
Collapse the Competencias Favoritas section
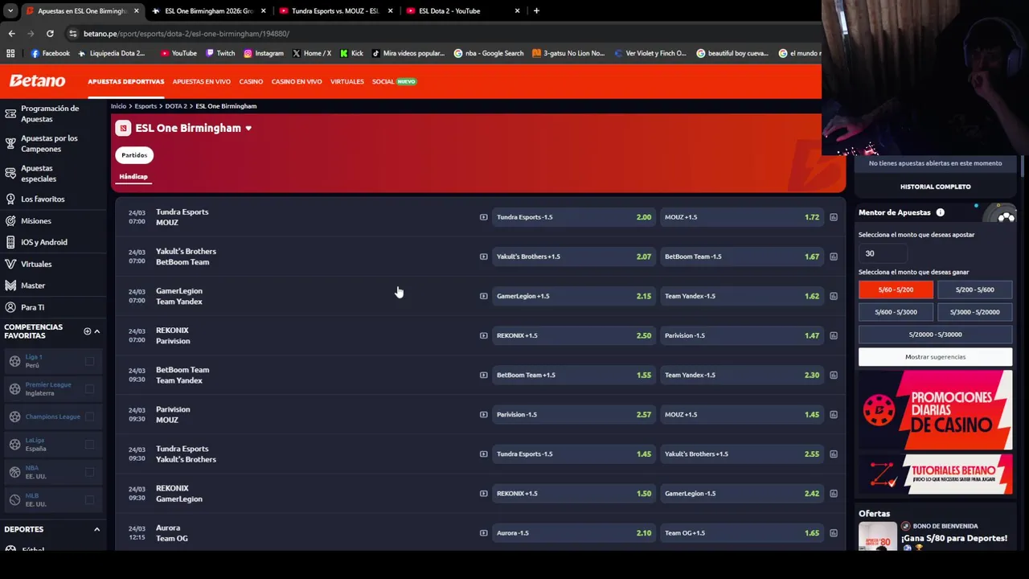coord(96,331)
